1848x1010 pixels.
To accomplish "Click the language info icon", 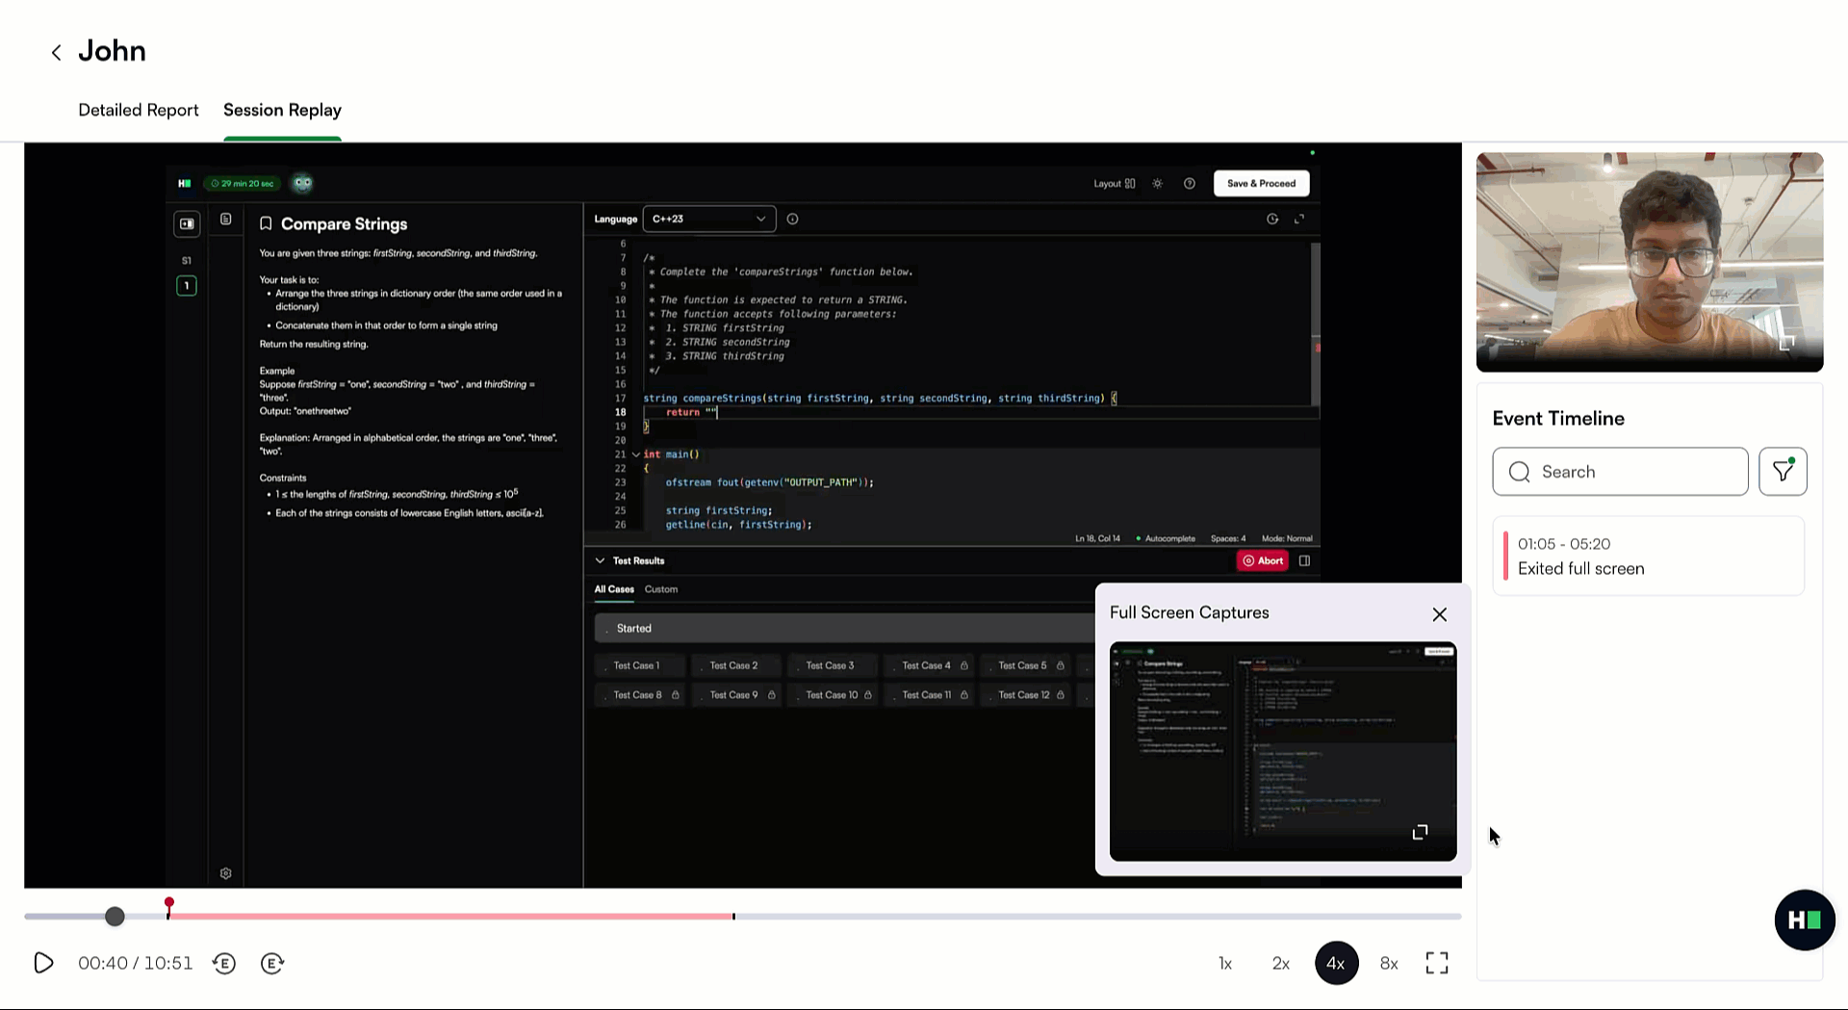I will coord(792,220).
